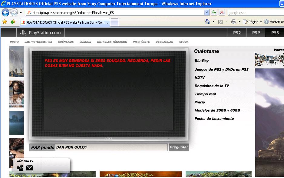Open LAS HISTORIAS PS3 nav item

pos(38,42)
